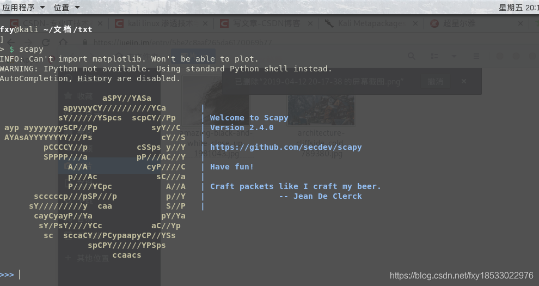Click the file manager search icon

tap(412, 56)
